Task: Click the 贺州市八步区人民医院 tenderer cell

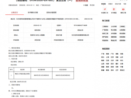Action: [x=37, y=35]
